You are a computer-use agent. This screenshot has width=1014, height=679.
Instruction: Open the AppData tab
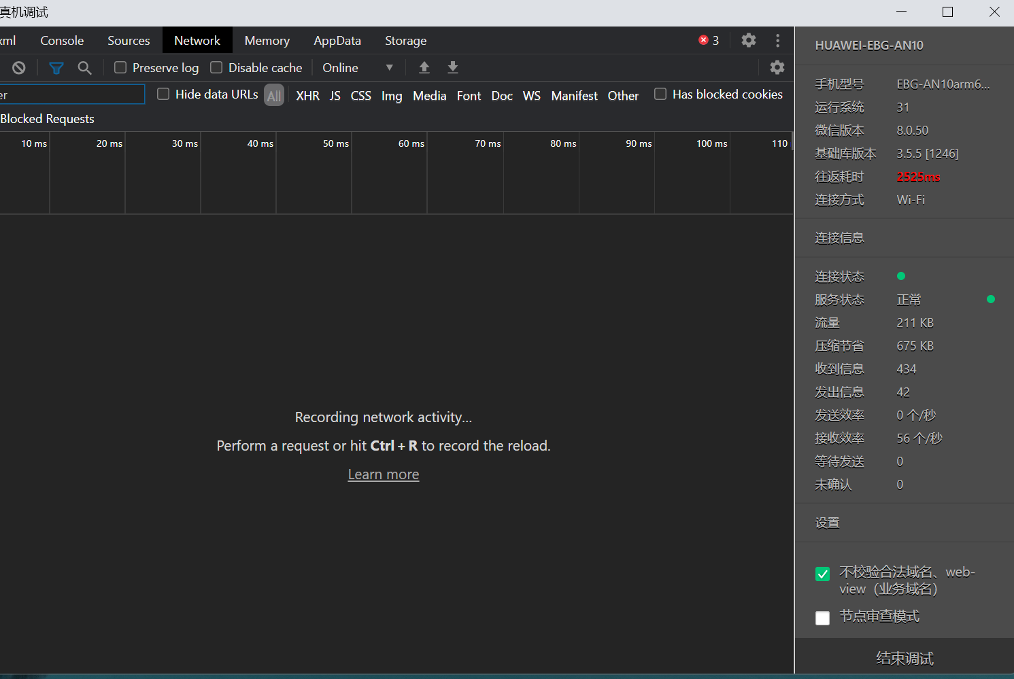click(337, 40)
